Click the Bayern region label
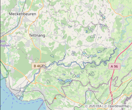 tap(93, 90)
